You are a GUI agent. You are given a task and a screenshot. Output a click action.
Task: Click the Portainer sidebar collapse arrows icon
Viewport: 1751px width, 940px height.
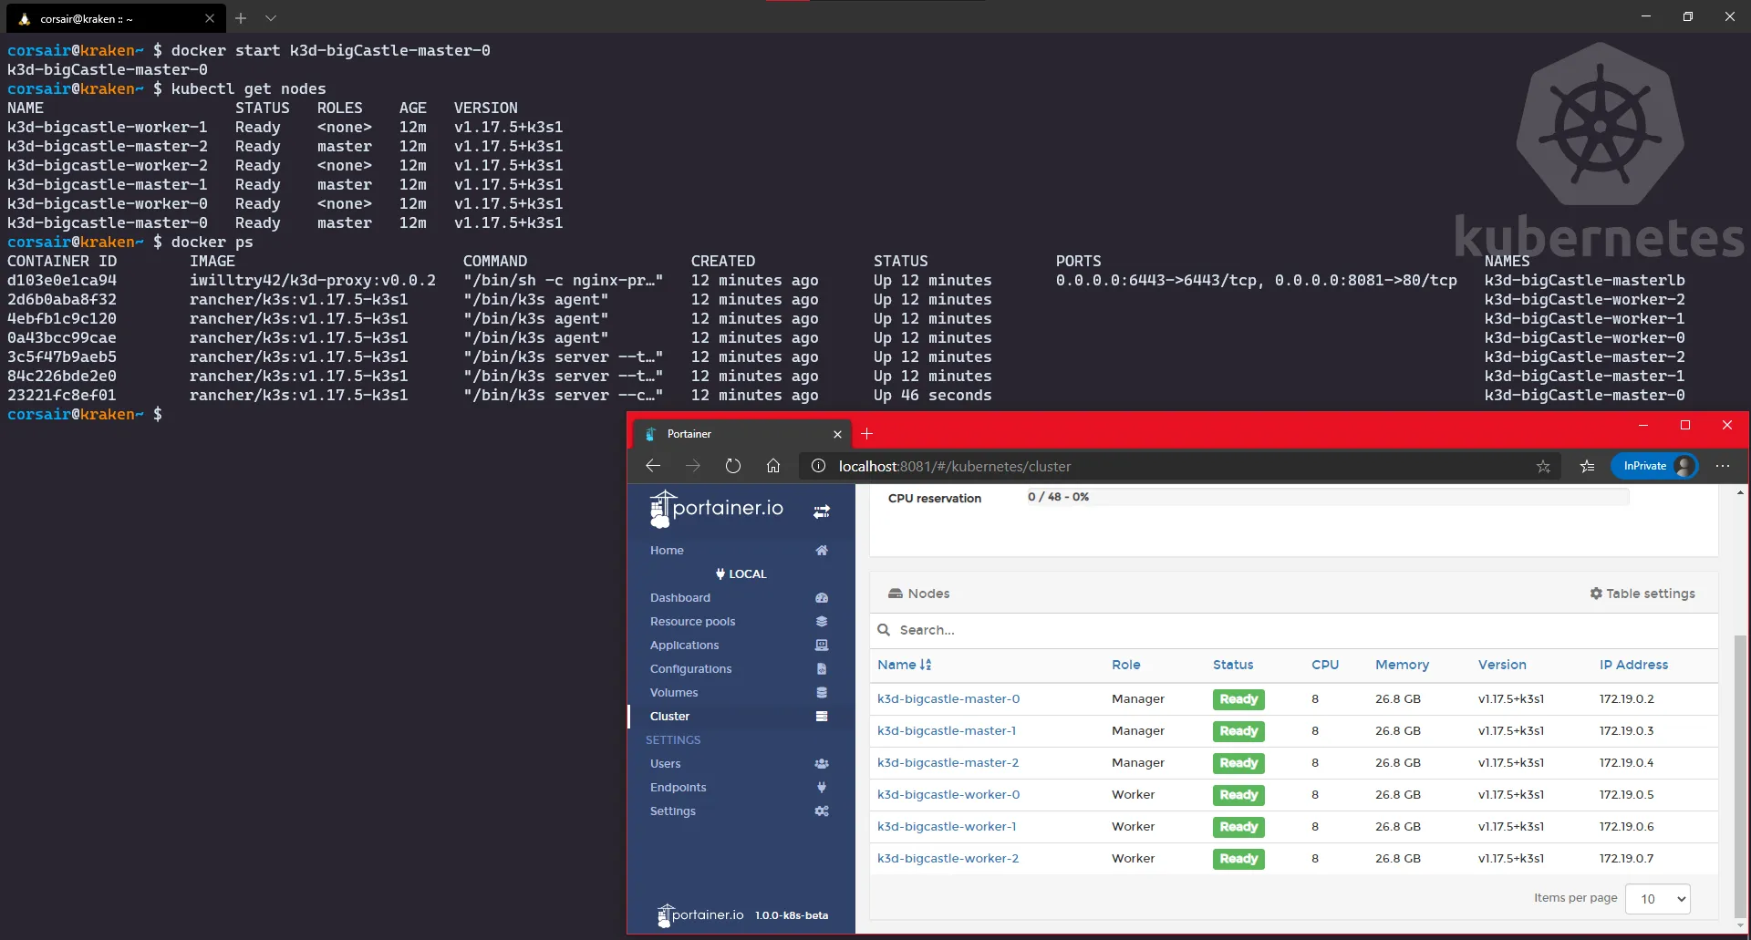point(821,511)
